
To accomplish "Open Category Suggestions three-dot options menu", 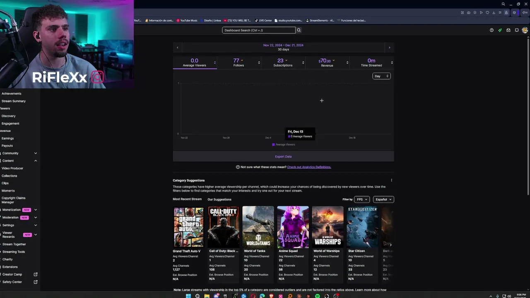I will [391, 180].
